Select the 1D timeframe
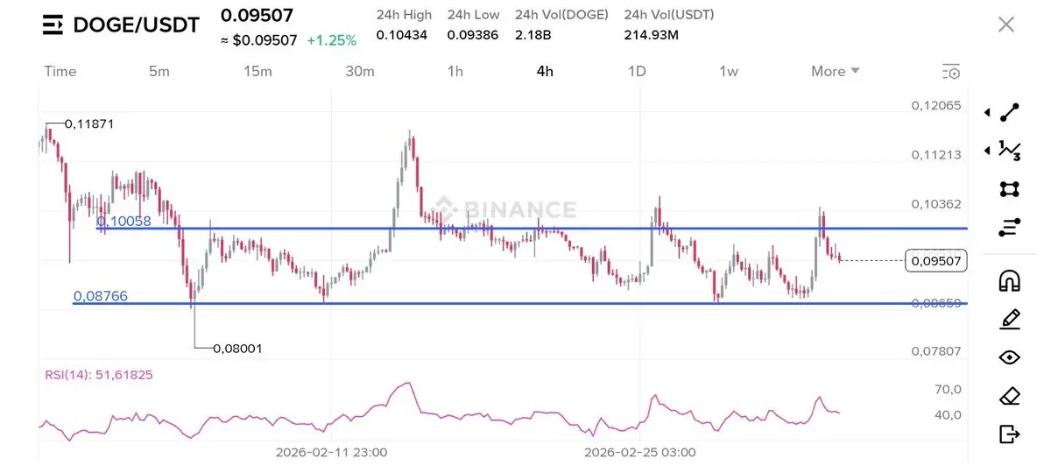Image resolution: width=1051 pixels, height=473 pixels. pos(637,72)
